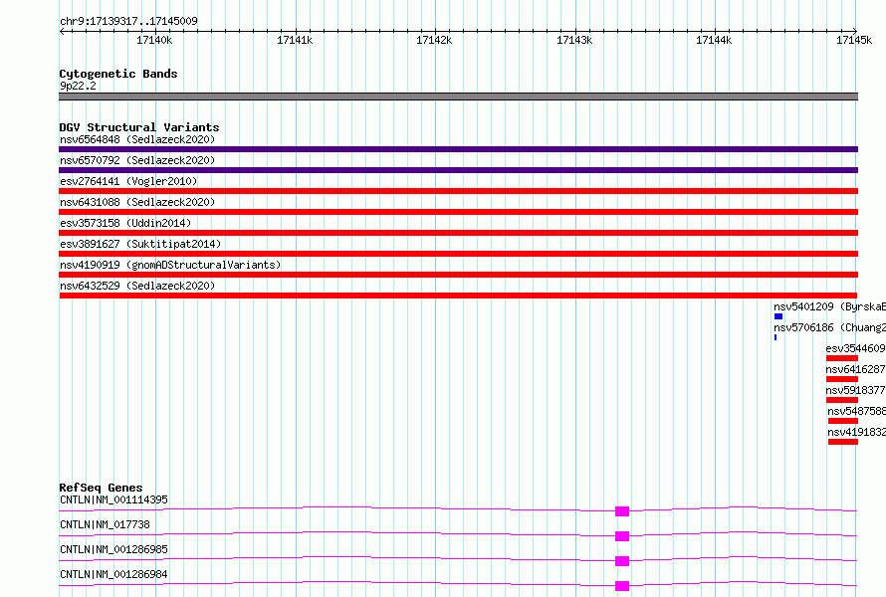Image resolution: width=886 pixels, height=597 pixels.
Task: Open the CNTLN|NM_001286984 transcript label
Action: [x=113, y=574]
